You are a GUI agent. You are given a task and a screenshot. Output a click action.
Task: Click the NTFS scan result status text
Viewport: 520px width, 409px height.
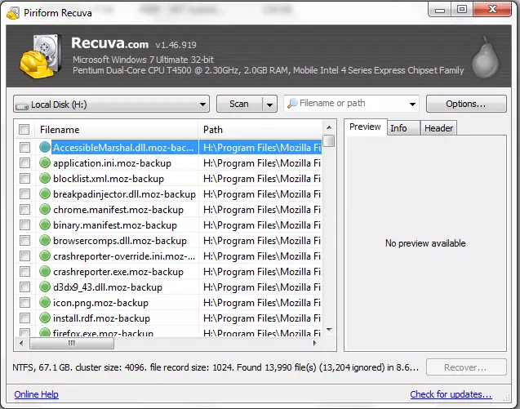point(216,367)
